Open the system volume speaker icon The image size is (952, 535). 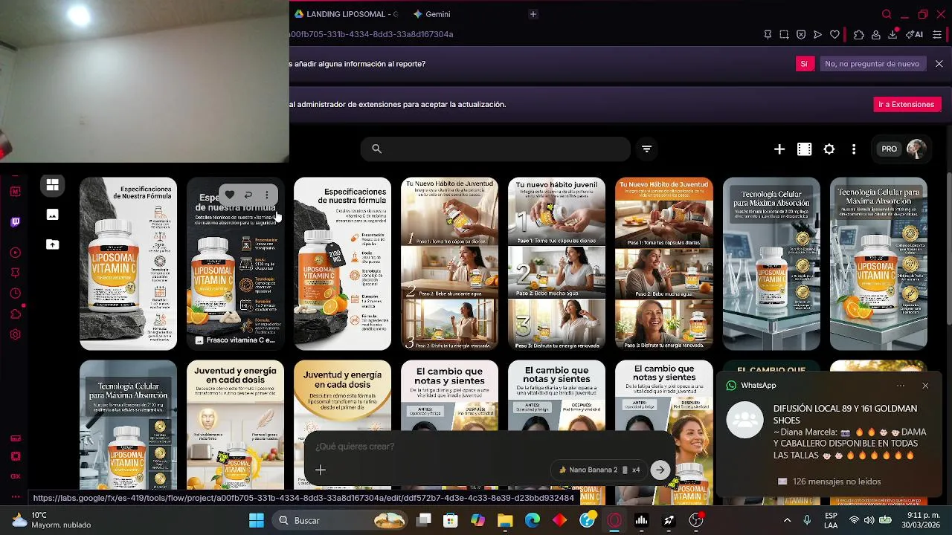coord(869,521)
